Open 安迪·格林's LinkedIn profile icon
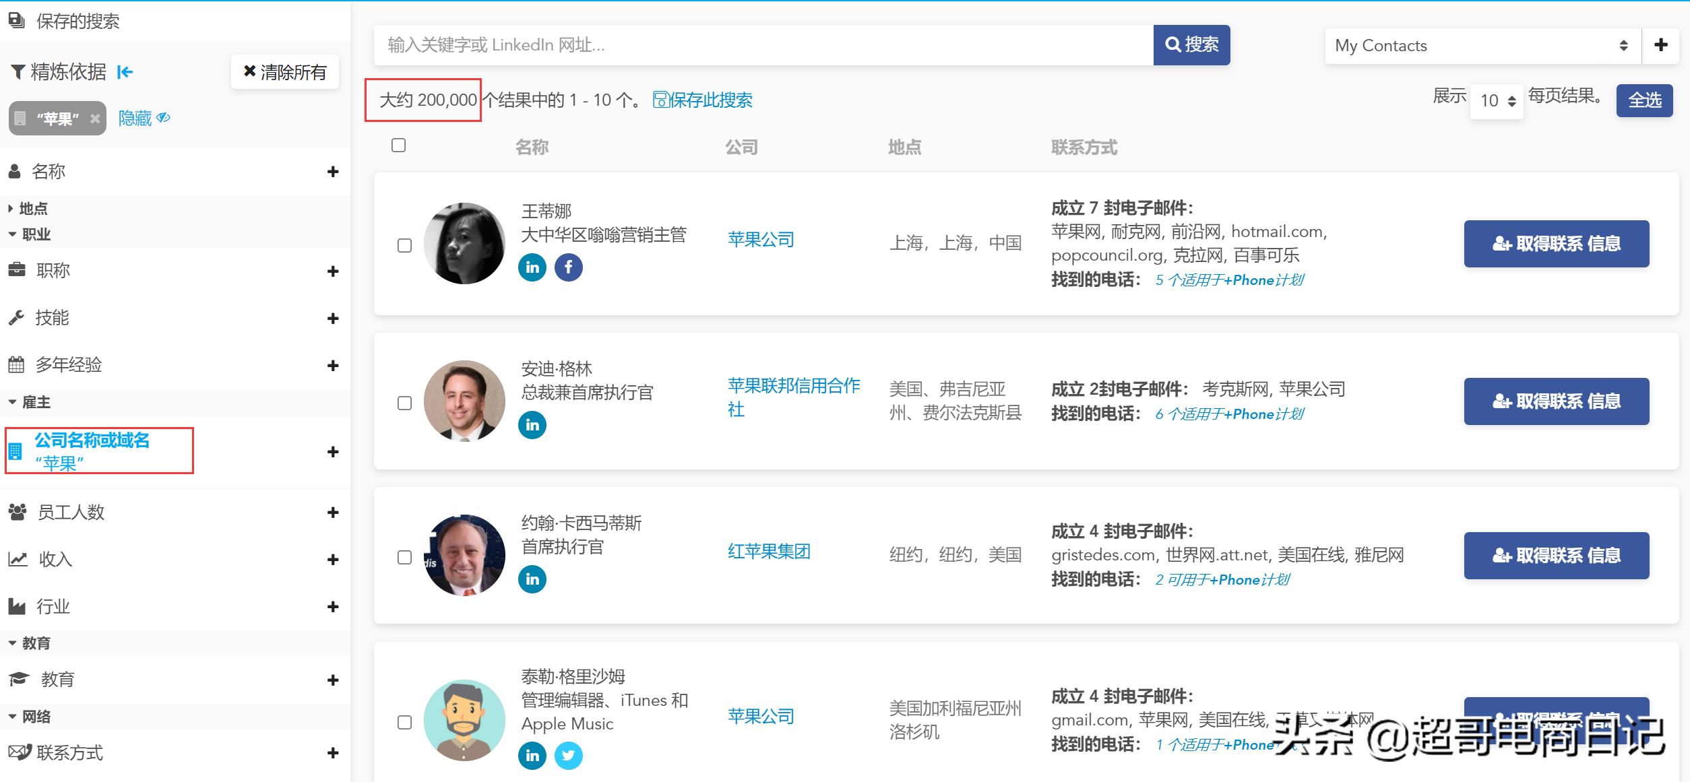This screenshot has height=782, width=1690. coord(532,425)
